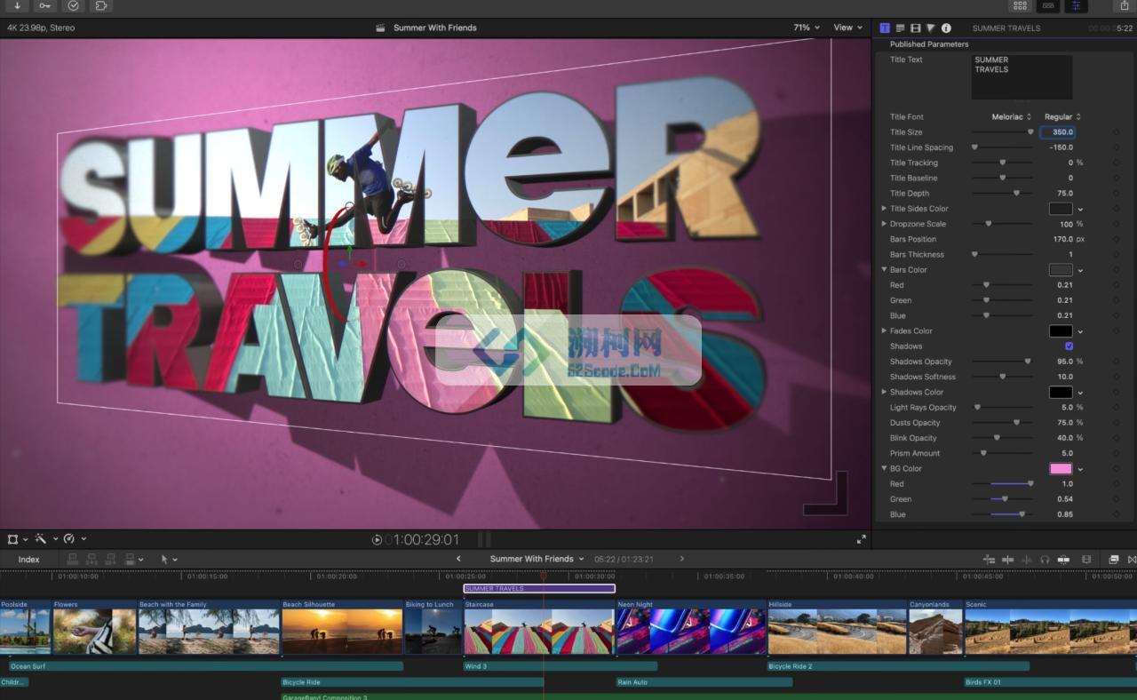Click the BG Color pink swatch
This screenshot has width=1137, height=700.
1061,469
